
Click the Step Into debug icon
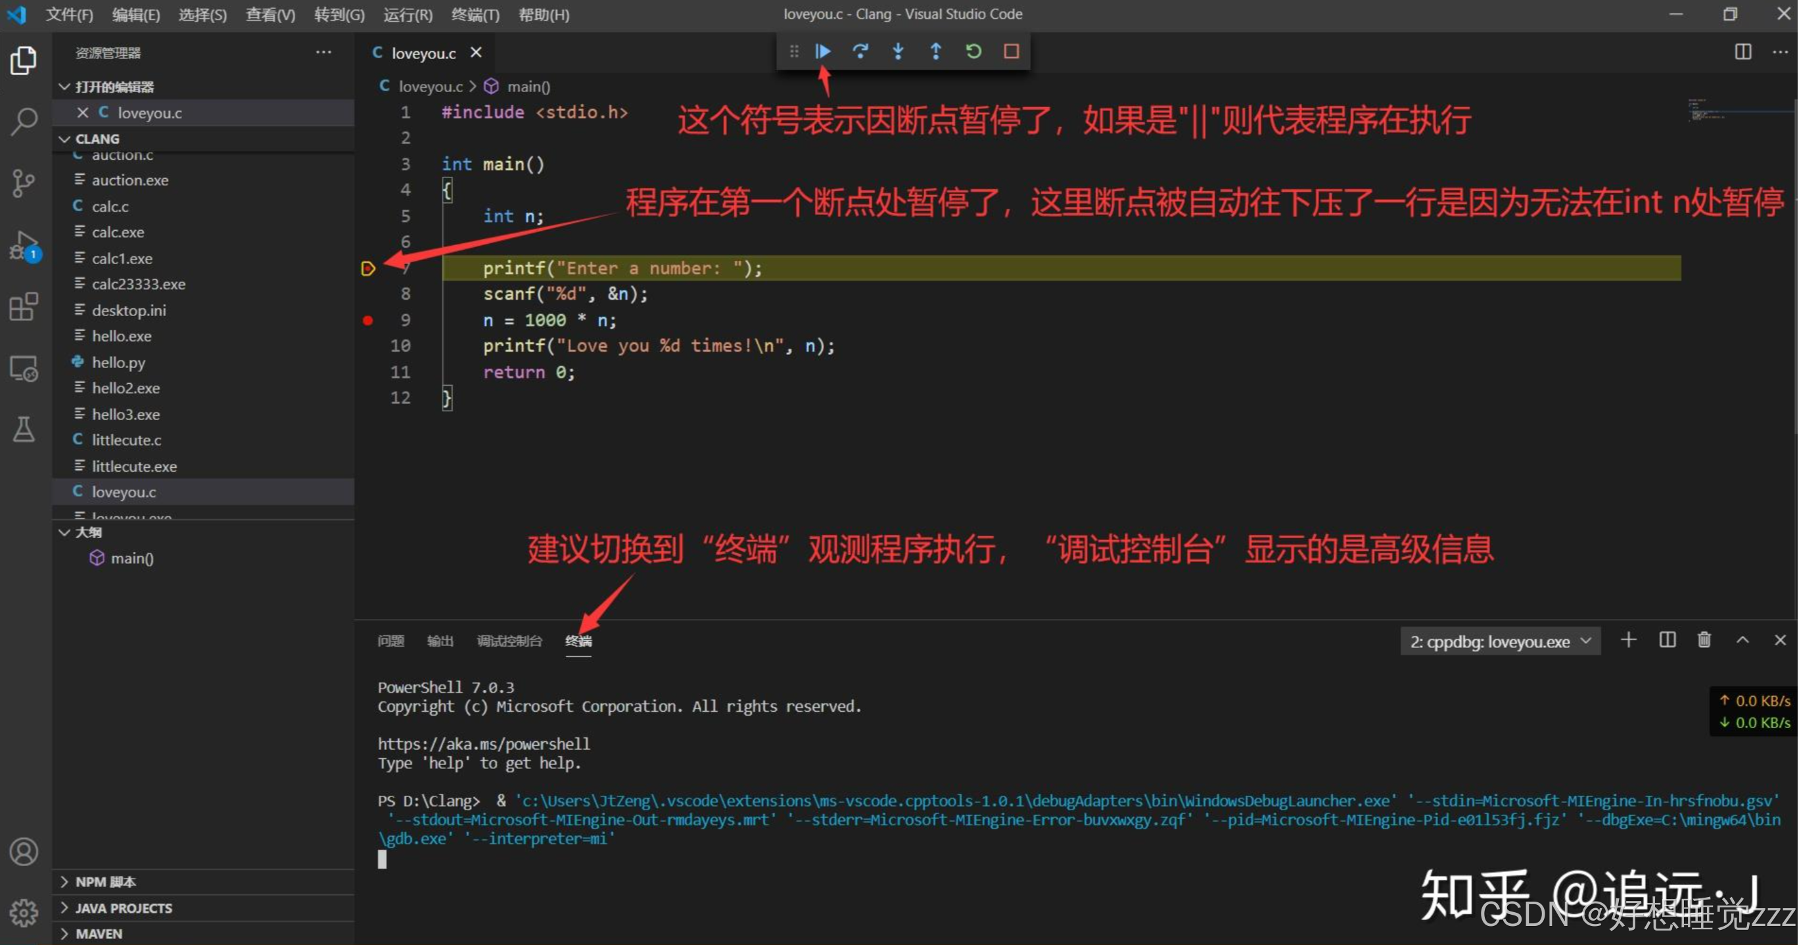[898, 51]
